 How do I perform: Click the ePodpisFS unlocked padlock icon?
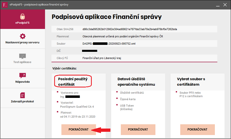point(23,17)
